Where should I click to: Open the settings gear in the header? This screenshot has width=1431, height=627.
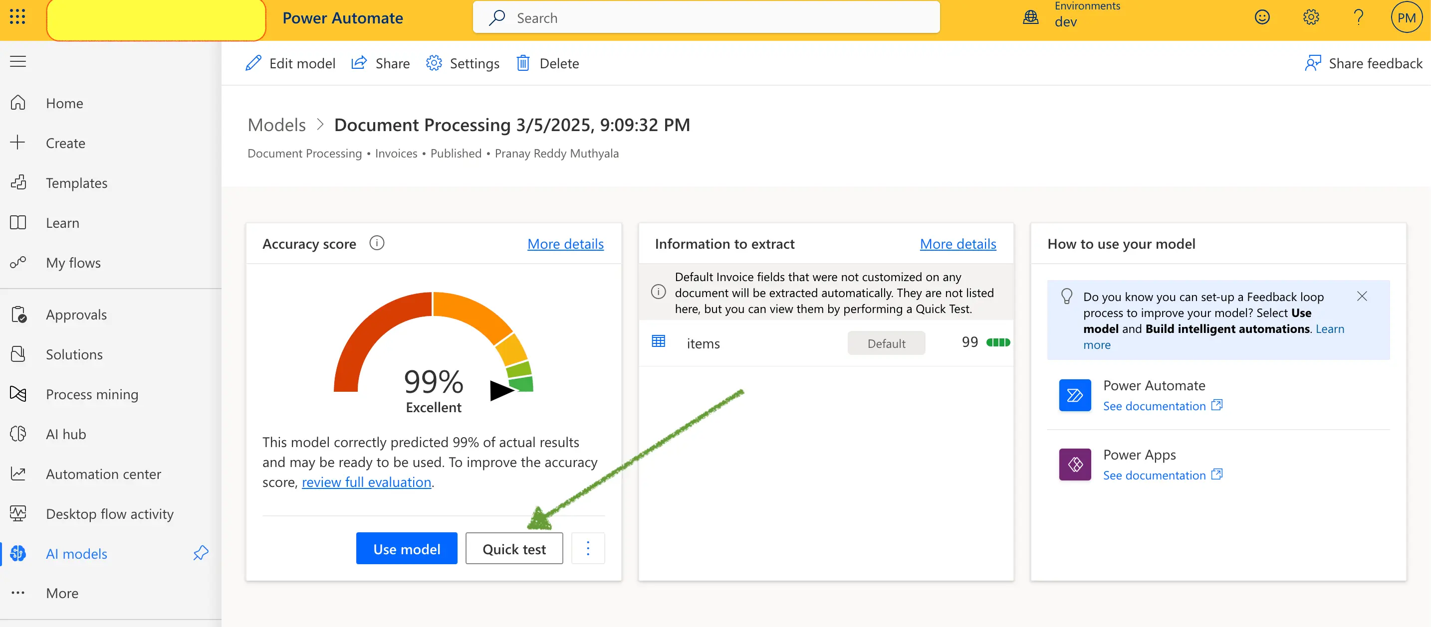click(x=1310, y=17)
